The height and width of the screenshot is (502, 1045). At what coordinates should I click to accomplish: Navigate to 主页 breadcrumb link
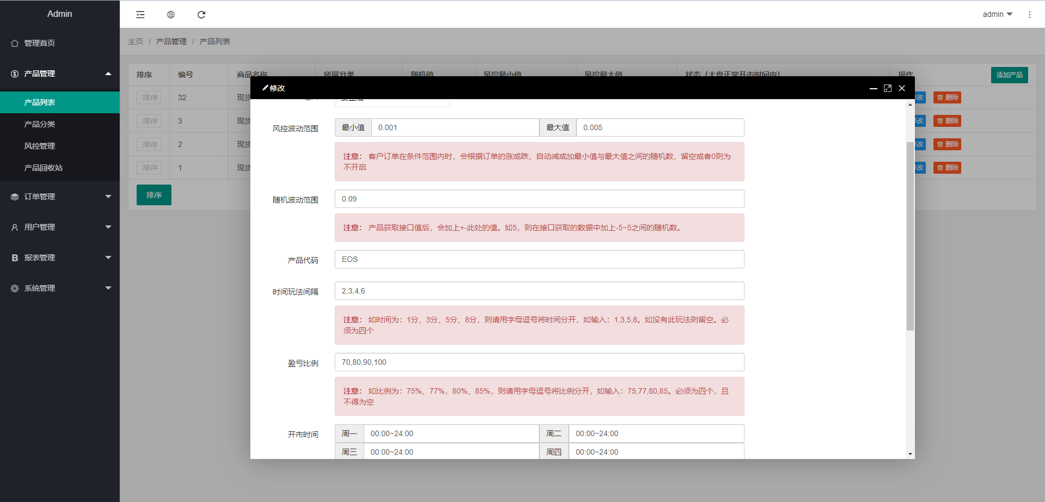(136, 41)
